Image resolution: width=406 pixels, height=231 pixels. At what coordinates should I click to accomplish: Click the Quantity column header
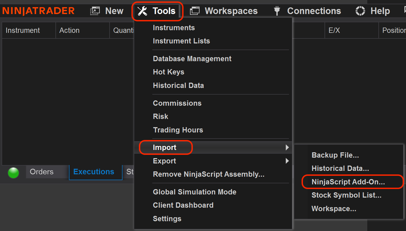(x=122, y=30)
